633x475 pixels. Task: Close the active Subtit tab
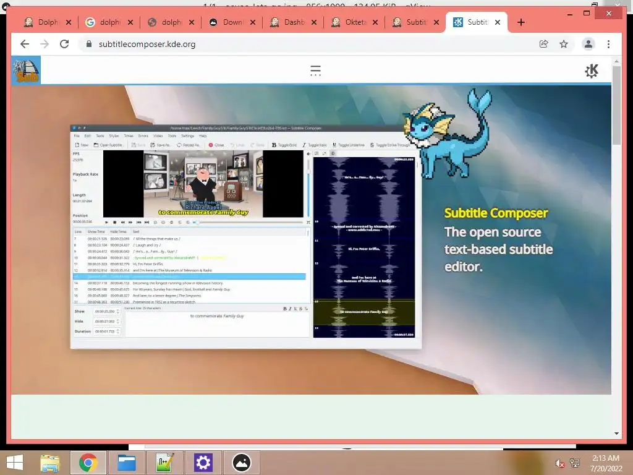498,22
